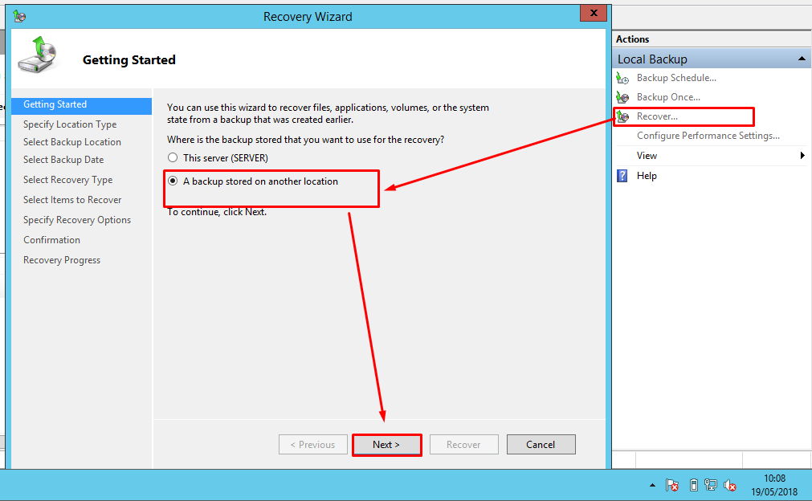Screen dimensions: 812x501
Task: Click the Select Backup Date step
Action: point(63,160)
